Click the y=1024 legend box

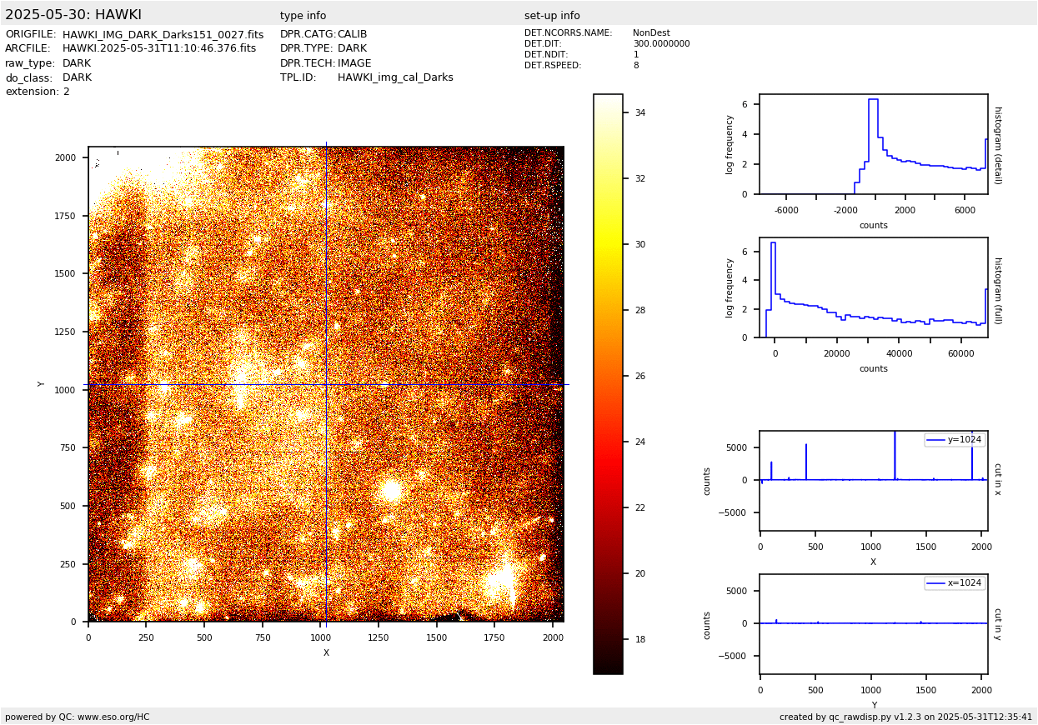click(x=954, y=440)
